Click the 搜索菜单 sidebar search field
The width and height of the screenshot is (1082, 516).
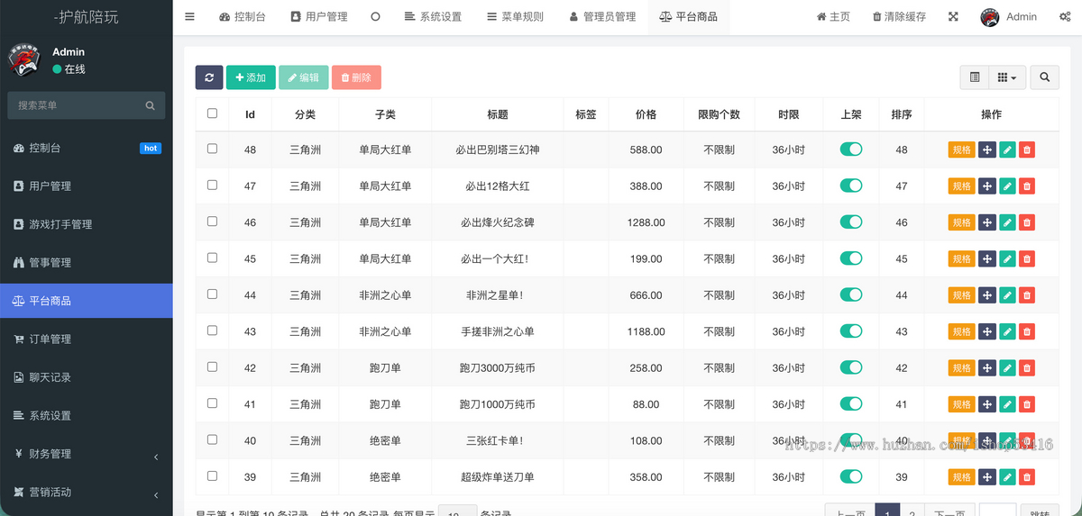point(86,105)
